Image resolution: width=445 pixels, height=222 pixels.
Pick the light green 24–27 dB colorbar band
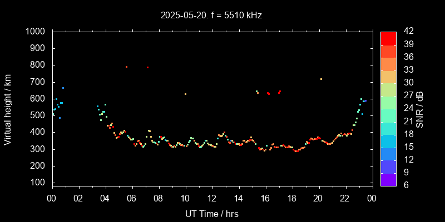[x=388, y=102]
